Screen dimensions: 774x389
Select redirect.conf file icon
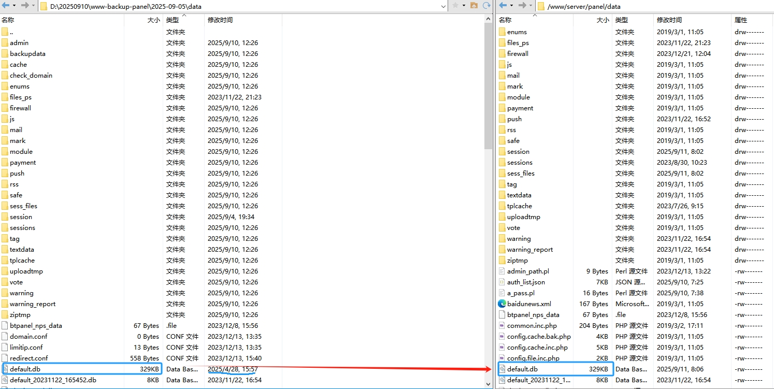(5, 358)
